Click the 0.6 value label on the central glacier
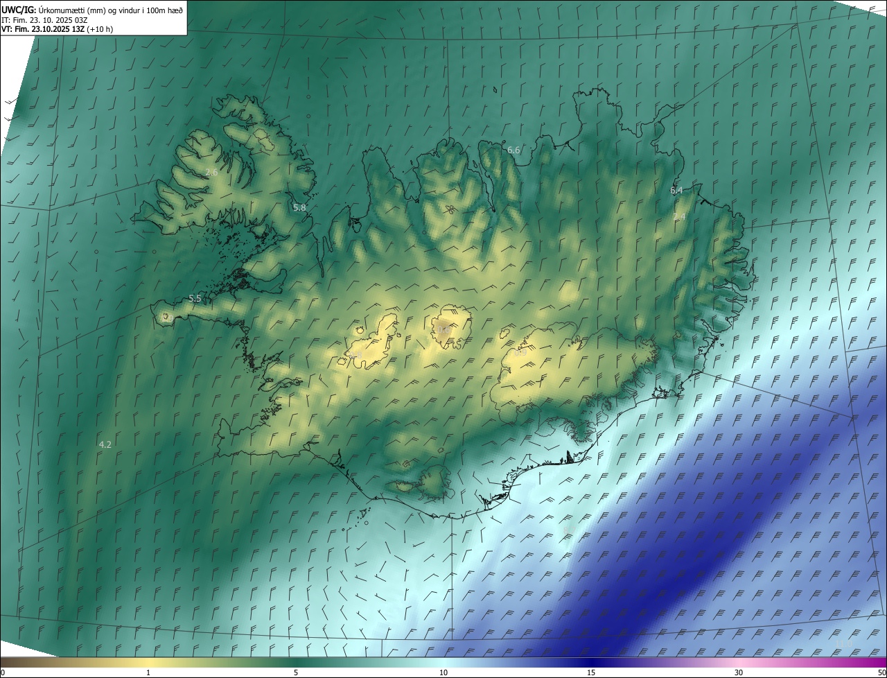 click(443, 330)
